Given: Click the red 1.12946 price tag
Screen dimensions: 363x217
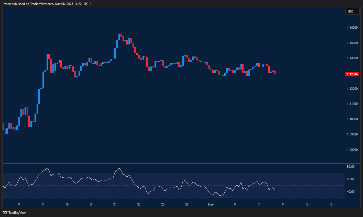Looking at the screenshot, I should 352,74.
